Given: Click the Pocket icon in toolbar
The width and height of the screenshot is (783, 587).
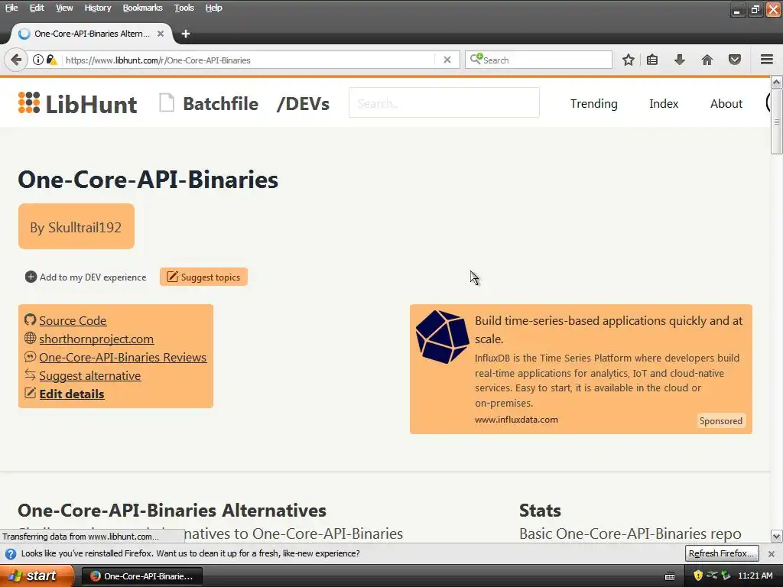Looking at the screenshot, I should pos(735,60).
